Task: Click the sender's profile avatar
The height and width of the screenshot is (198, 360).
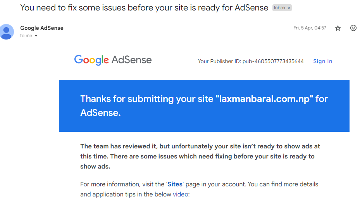Action: pos(7,31)
